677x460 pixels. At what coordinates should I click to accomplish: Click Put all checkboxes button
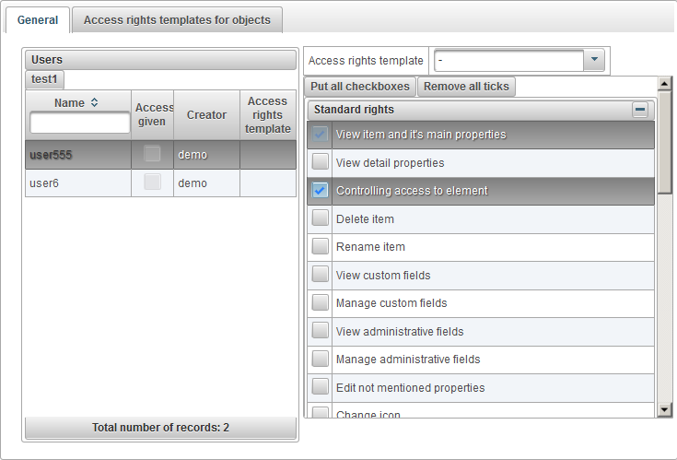[x=360, y=87]
